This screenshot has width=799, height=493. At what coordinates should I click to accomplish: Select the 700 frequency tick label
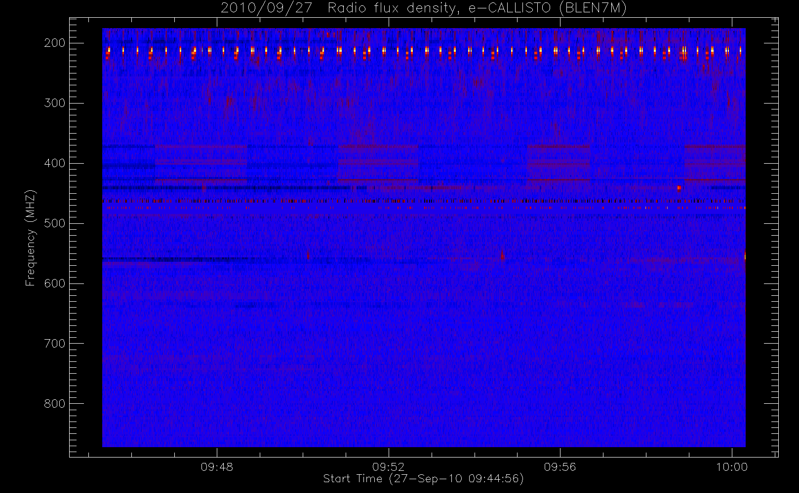[55, 344]
